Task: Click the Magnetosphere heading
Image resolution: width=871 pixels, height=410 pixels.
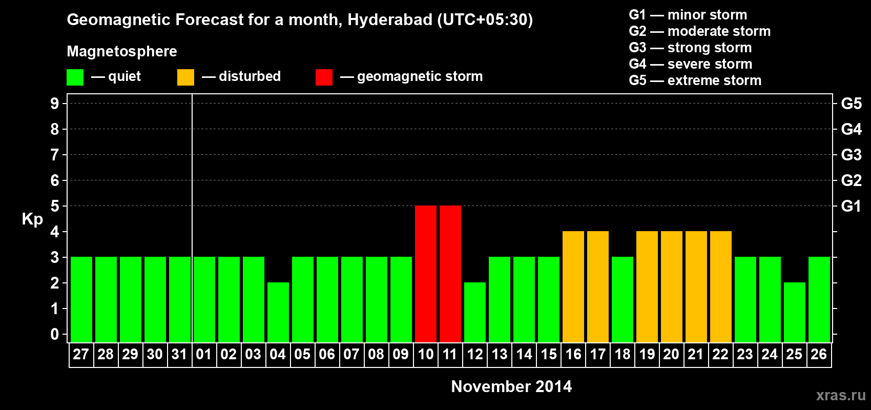Action: coord(122,51)
